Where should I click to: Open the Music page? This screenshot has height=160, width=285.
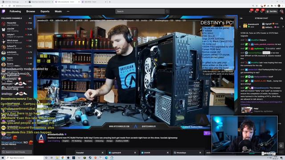coord(58,12)
